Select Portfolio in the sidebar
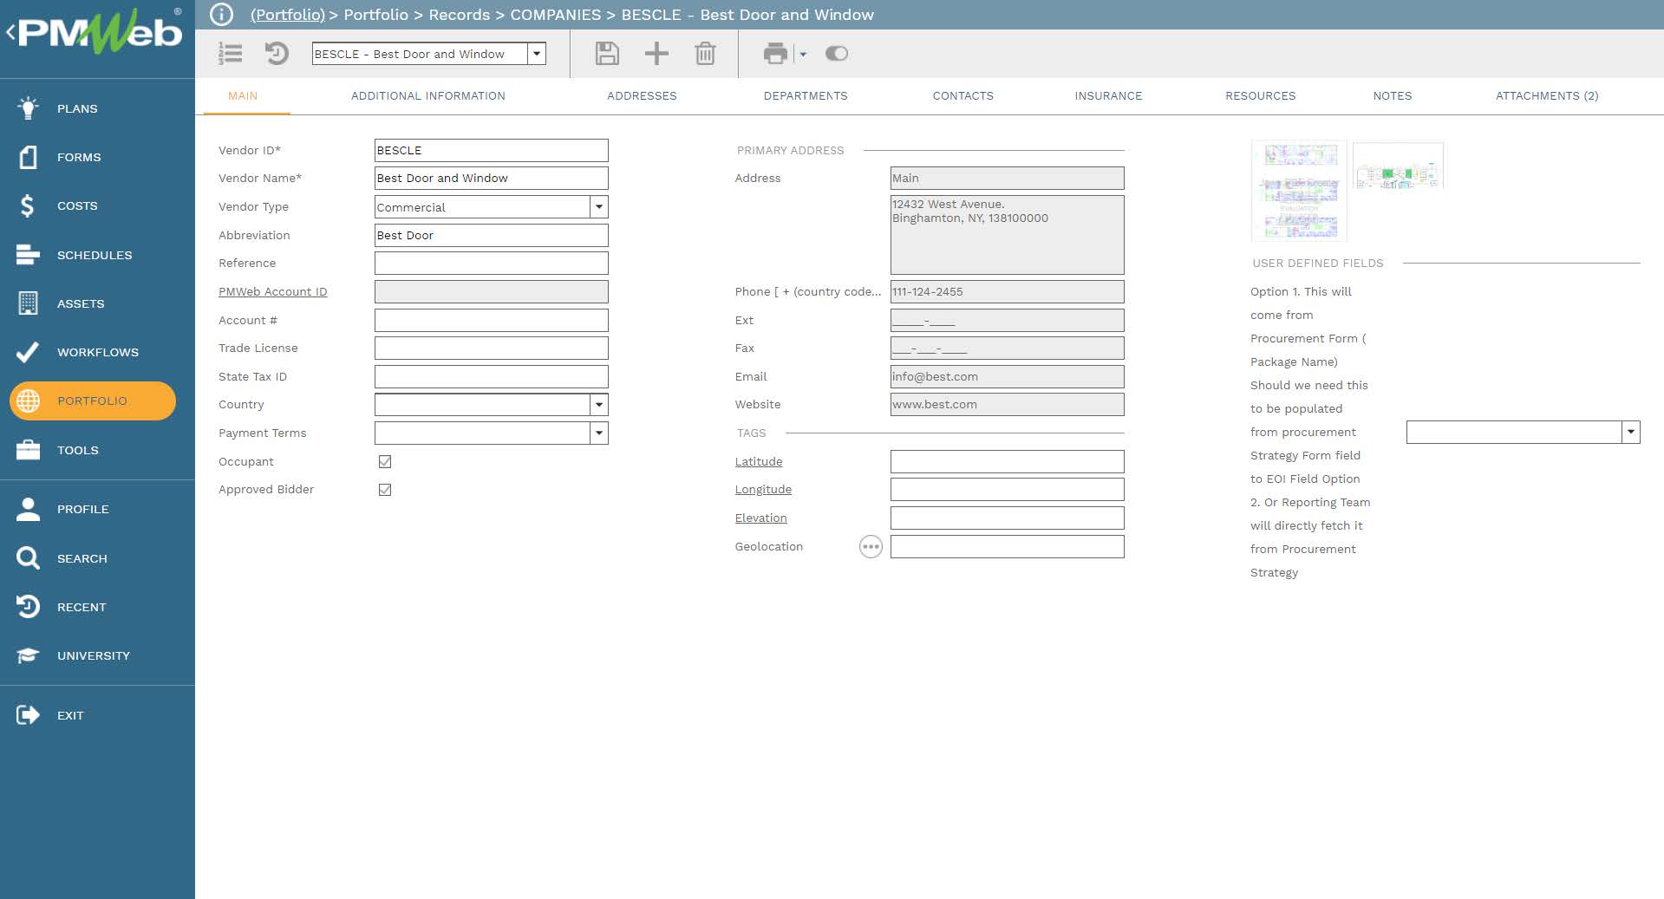1664x899 pixels. click(93, 401)
